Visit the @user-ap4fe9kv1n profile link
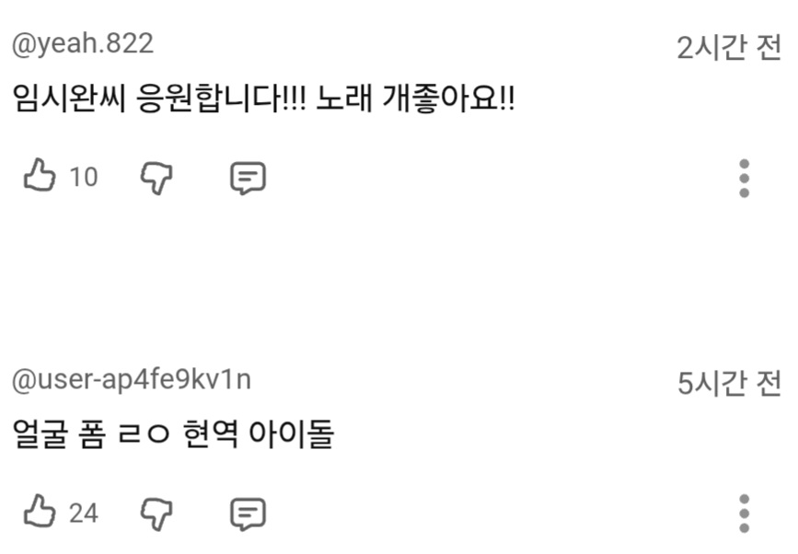 (131, 379)
